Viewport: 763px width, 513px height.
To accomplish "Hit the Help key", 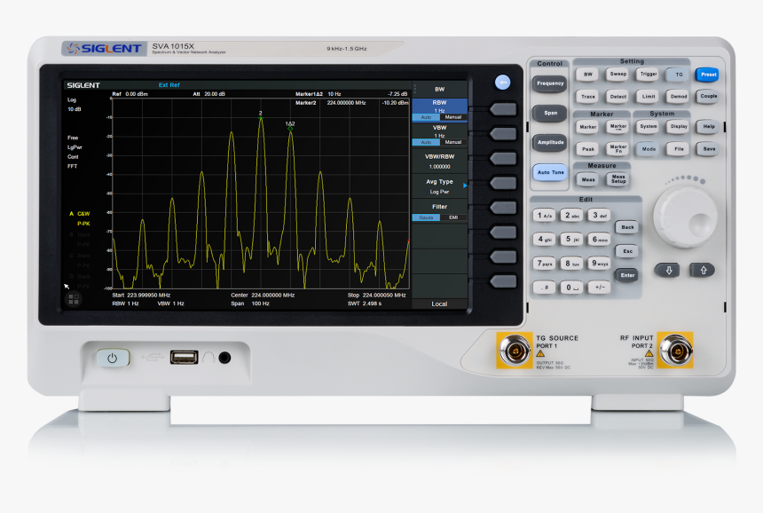I will [x=709, y=127].
